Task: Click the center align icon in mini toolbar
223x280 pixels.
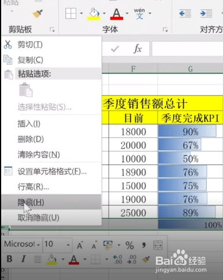Action: pos(38,259)
